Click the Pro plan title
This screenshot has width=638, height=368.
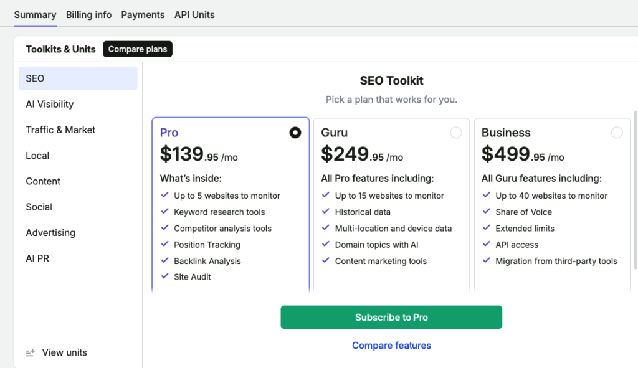pyautogui.click(x=169, y=133)
